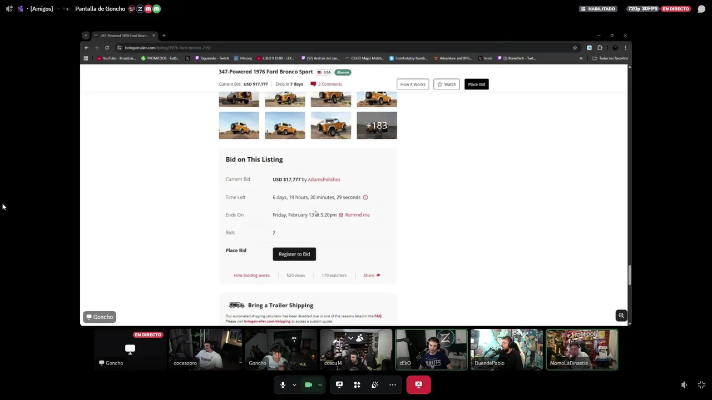This screenshot has height=400, width=712.
Task: Click the How It Works button
Action: [413, 84]
